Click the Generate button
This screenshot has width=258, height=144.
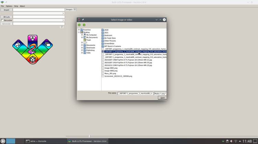[7, 24]
